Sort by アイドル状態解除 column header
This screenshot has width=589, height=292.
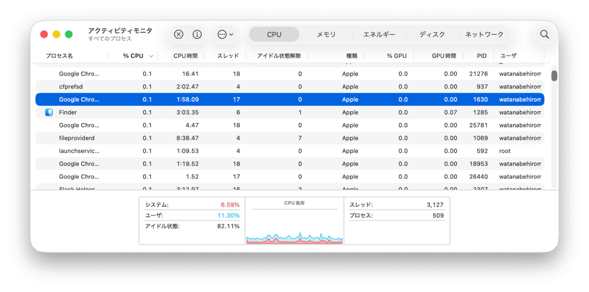[x=279, y=56]
